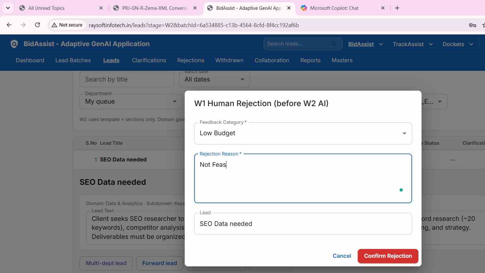Click the Search leads input field

[298, 44]
